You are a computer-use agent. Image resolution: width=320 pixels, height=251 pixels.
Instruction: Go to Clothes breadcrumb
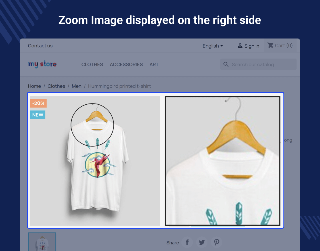pos(56,86)
